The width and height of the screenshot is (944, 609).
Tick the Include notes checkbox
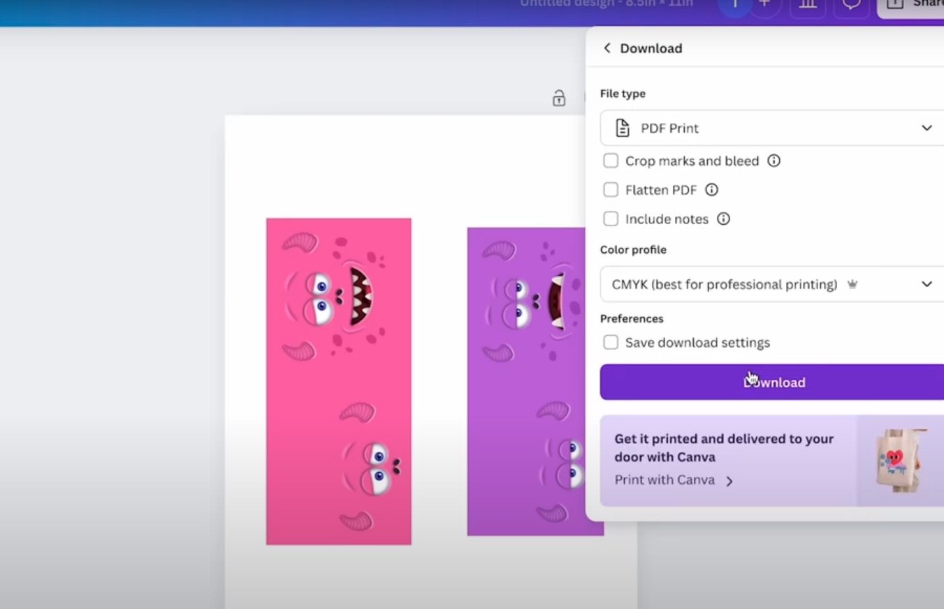pos(611,219)
